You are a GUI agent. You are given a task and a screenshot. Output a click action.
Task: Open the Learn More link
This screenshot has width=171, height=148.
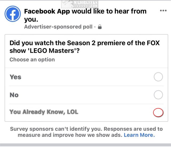[x=139, y=135]
